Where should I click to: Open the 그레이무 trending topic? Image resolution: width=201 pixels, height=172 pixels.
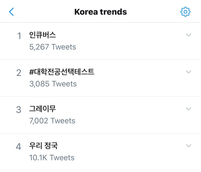(42, 109)
